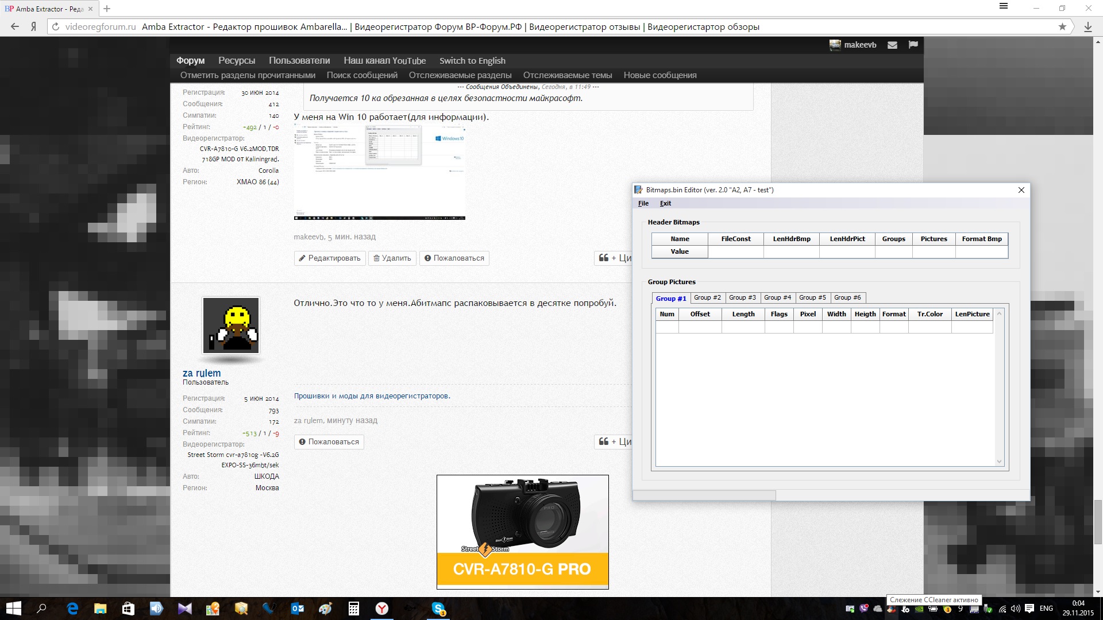
Task: Reload the page with the refresh icon
Action: tap(56, 26)
